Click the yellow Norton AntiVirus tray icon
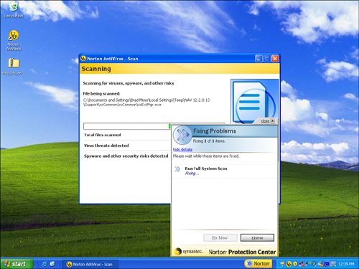359x269 pixels. [289, 264]
